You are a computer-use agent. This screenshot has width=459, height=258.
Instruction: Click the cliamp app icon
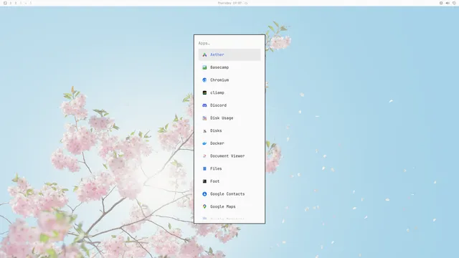[x=204, y=92]
